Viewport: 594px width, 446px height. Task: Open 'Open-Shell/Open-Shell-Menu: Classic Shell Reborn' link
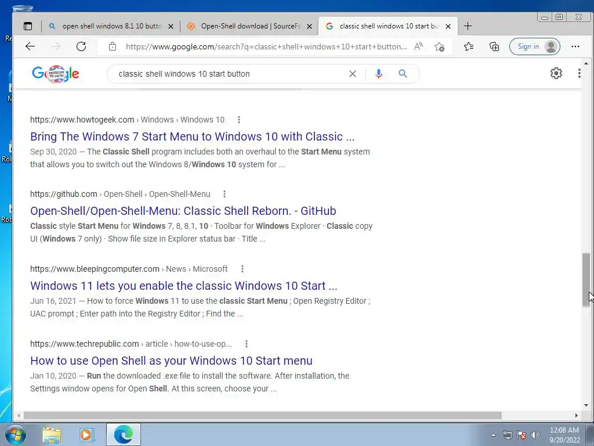tap(183, 211)
